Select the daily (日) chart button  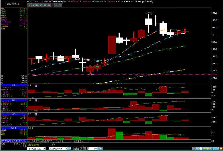coord(52,5)
